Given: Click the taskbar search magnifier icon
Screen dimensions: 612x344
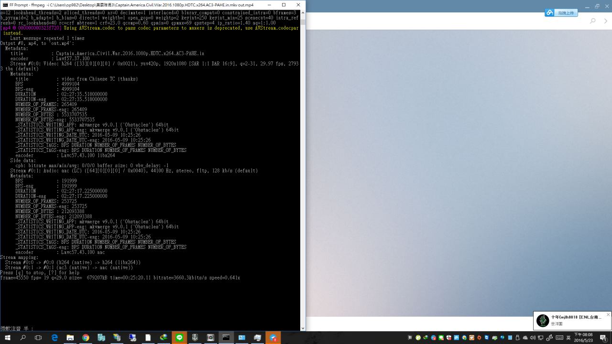Looking at the screenshot, I should 23,337.
